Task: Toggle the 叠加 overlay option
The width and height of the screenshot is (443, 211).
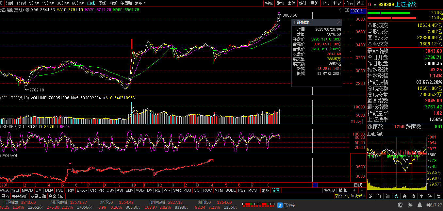Action: point(280,3)
